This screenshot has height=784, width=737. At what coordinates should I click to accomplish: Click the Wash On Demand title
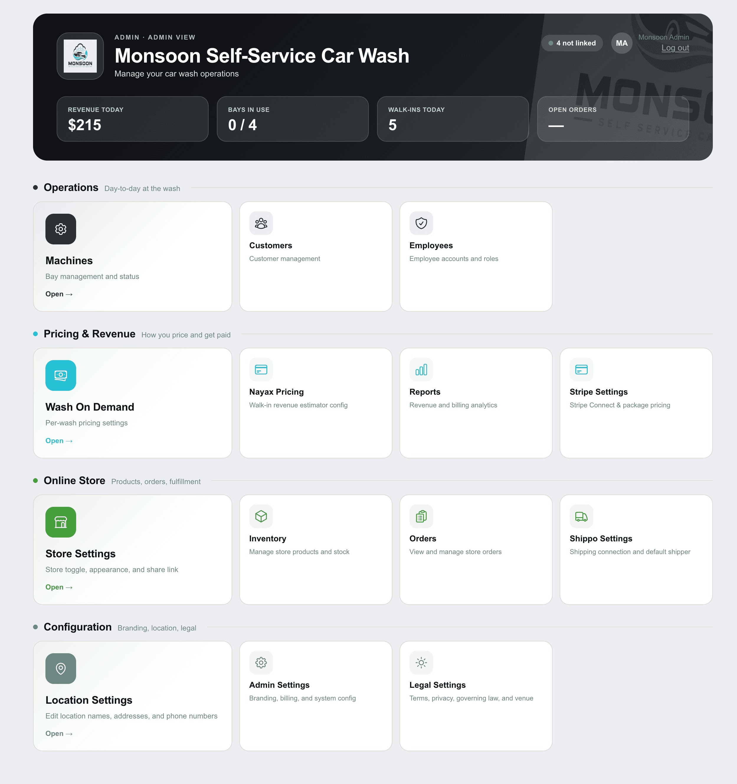(x=90, y=407)
